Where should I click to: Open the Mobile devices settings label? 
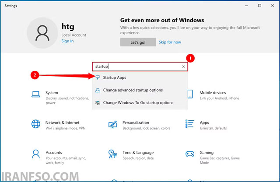coord(213,92)
